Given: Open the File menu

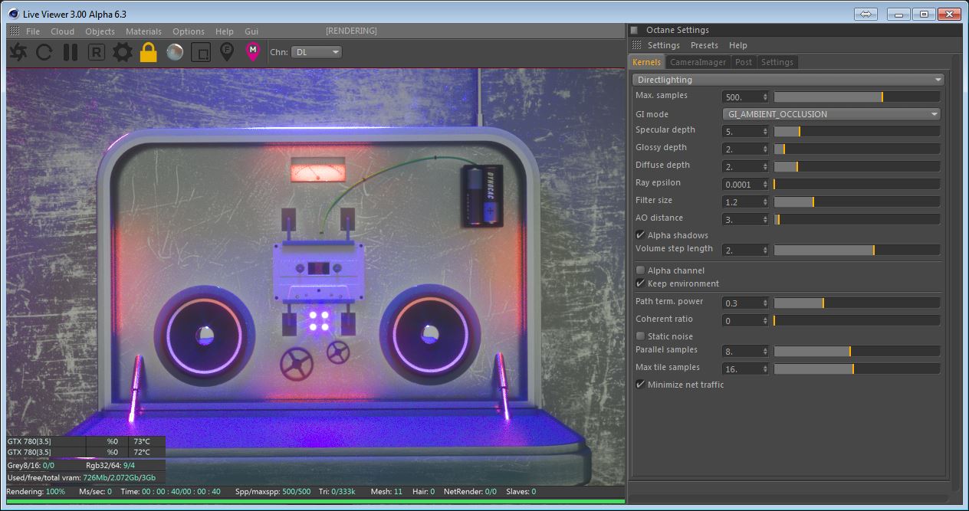Looking at the screenshot, I should (33, 31).
